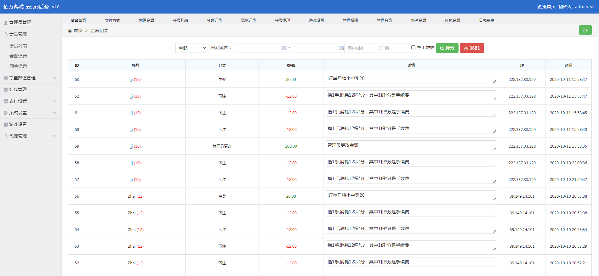The width and height of the screenshot is (599, 276).
Task: Click the green 搜索 button
Action: [x=447, y=48]
